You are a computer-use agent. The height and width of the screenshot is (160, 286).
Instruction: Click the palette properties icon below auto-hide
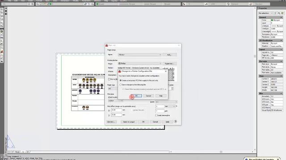6,14
